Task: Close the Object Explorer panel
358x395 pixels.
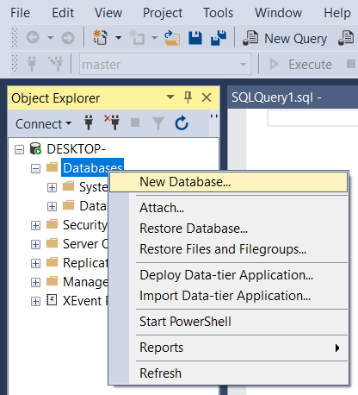Action: click(207, 97)
